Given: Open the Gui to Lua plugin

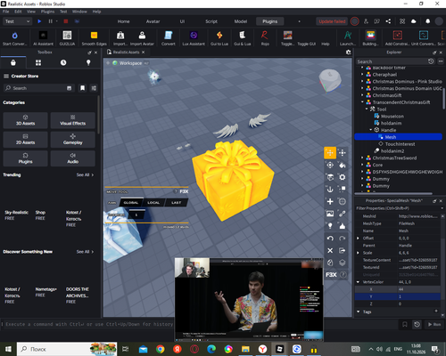Looking at the screenshot, I should click(x=219, y=38).
